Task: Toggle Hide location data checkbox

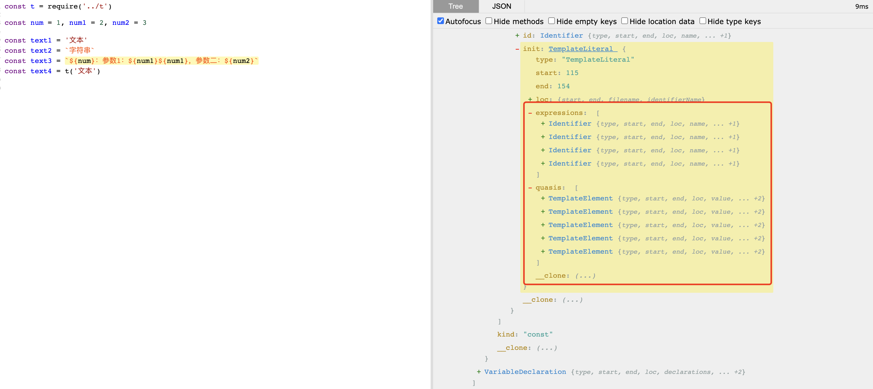Action: click(x=624, y=21)
